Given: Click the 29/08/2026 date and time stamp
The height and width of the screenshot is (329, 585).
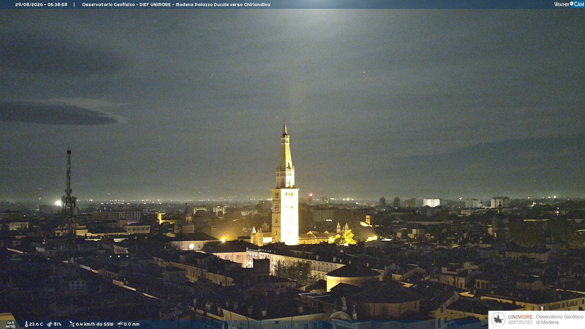Looking at the screenshot, I should coord(41,5).
